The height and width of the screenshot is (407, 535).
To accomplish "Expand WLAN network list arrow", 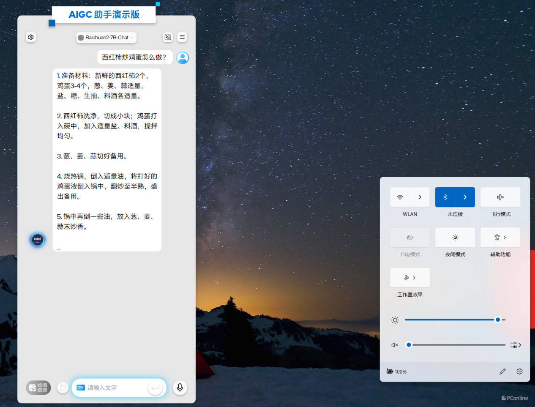I will tap(420, 197).
